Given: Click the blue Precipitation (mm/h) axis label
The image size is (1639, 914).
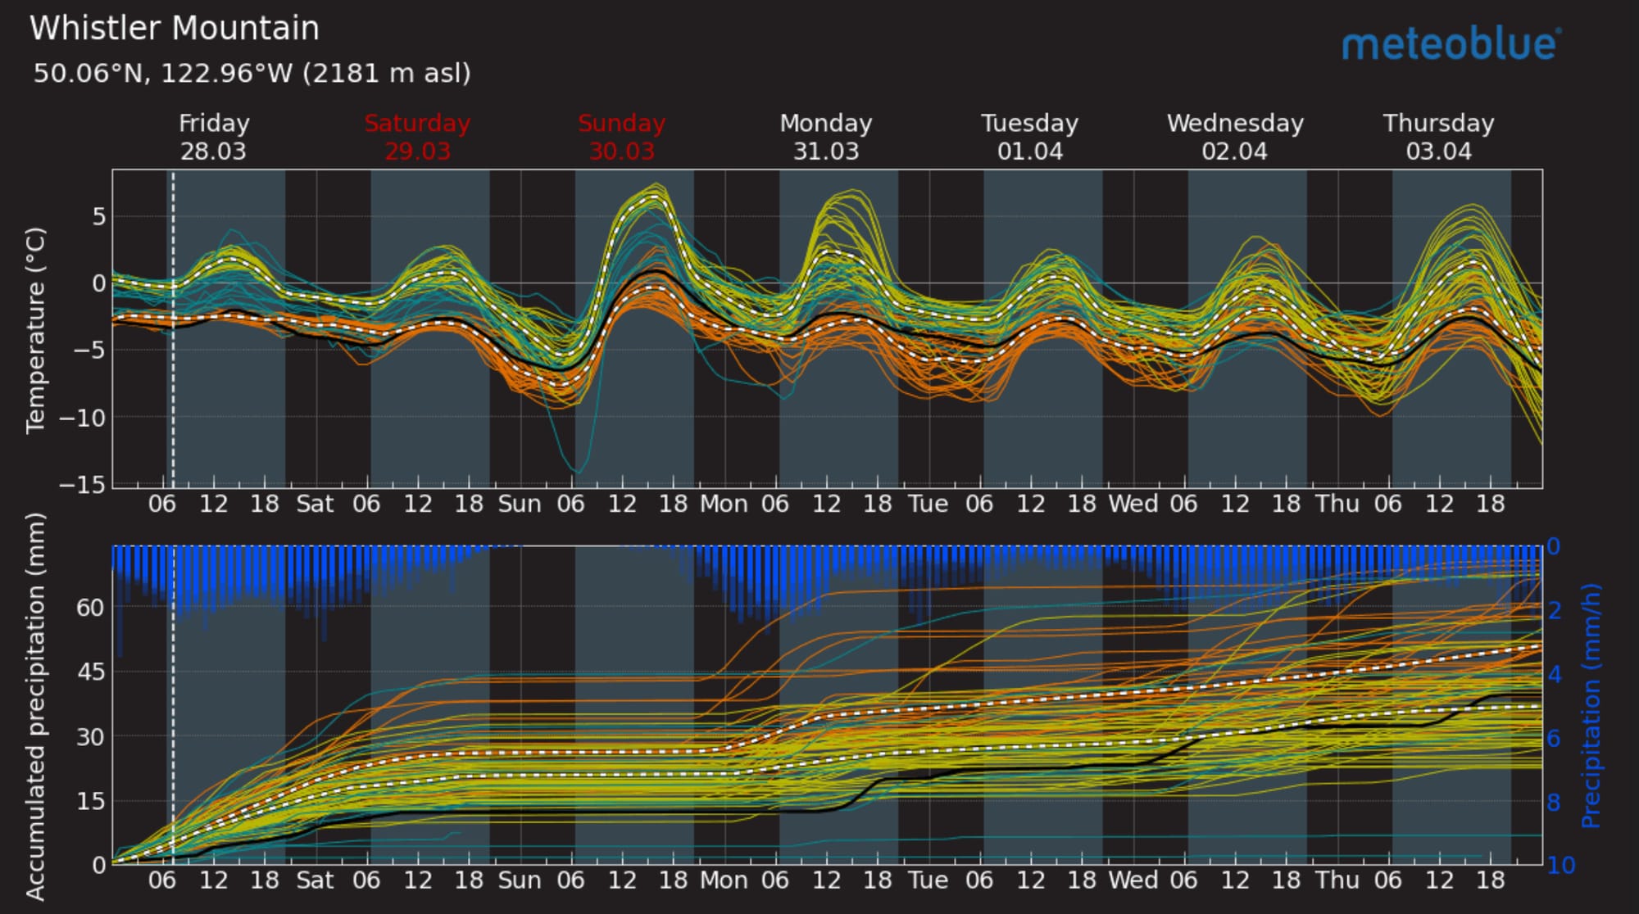Looking at the screenshot, I should (1591, 706).
